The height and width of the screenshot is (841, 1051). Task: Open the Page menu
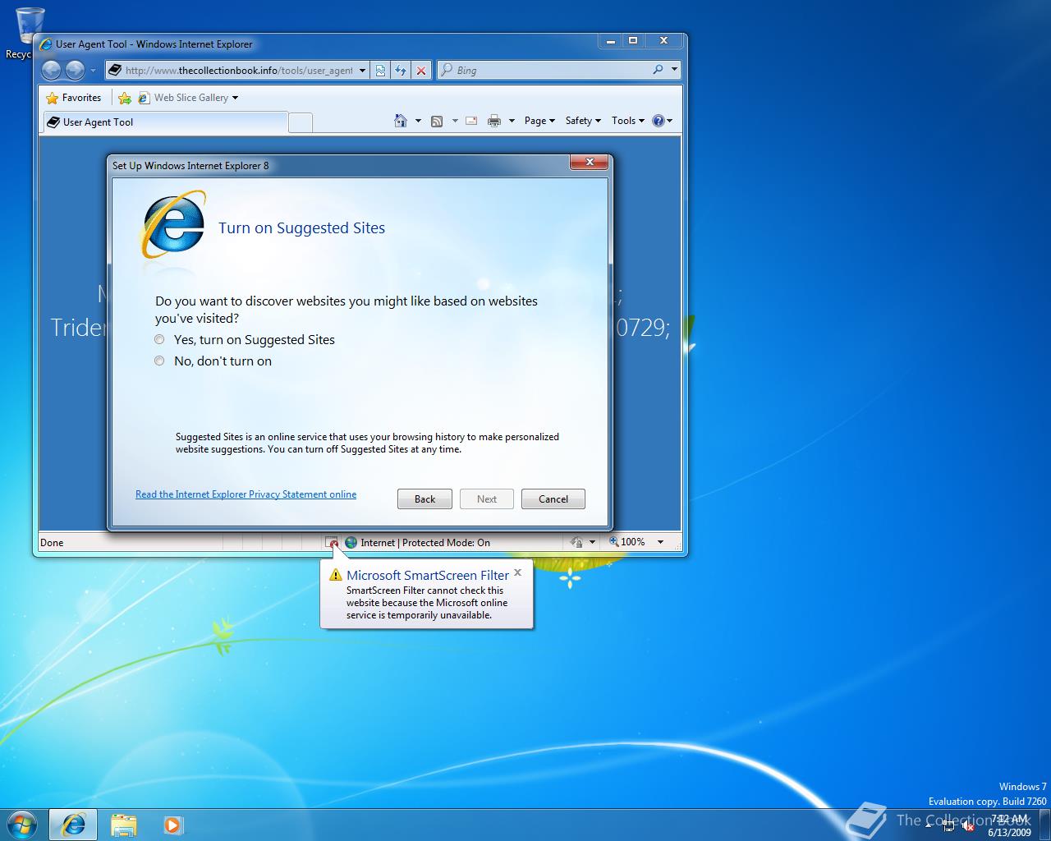click(x=539, y=121)
